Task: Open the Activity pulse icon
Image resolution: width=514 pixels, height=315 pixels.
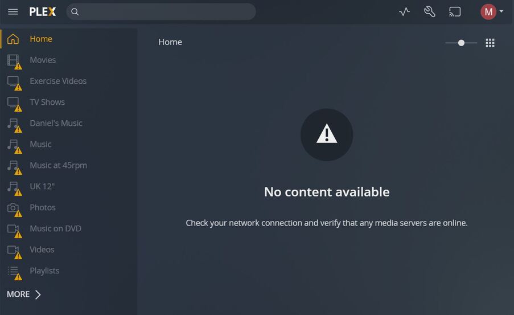Action: (405, 12)
